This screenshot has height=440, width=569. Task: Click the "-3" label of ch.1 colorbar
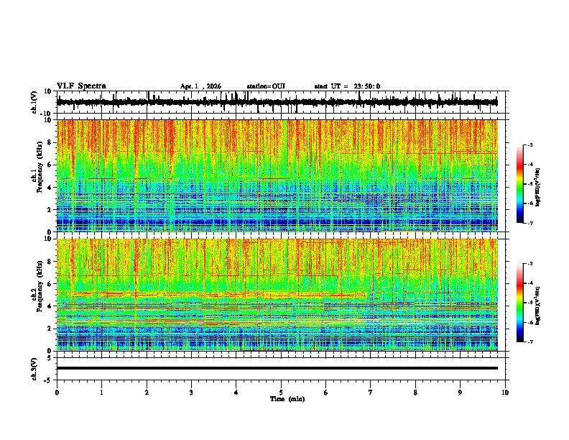pos(529,145)
